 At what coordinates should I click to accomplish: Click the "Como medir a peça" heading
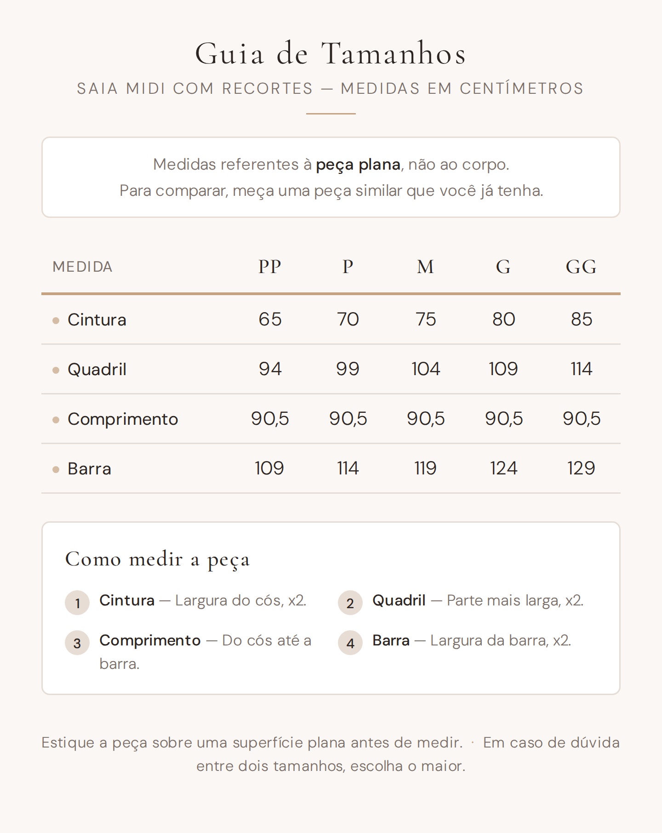click(x=157, y=559)
